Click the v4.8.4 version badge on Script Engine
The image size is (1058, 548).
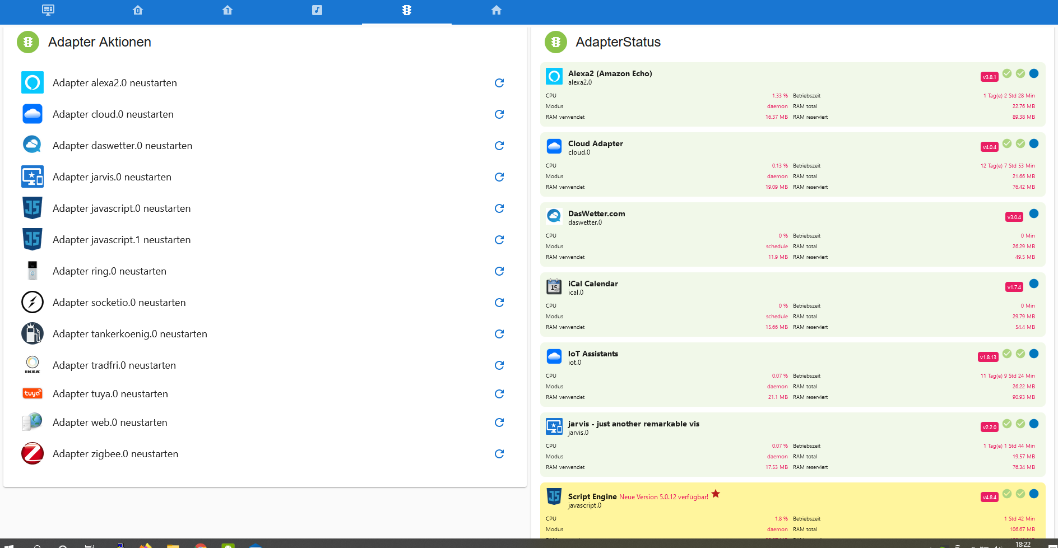click(x=990, y=498)
